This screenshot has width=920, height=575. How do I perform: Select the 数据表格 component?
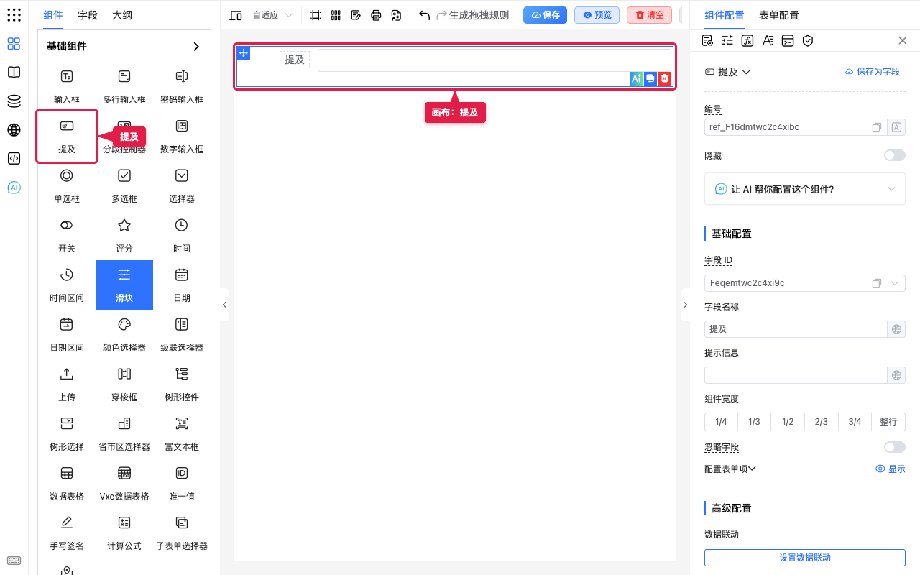pyautogui.click(x=67, y=483)
